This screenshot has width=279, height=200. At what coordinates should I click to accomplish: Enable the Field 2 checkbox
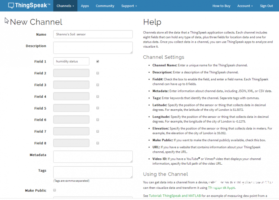click(x=98, y=73)
